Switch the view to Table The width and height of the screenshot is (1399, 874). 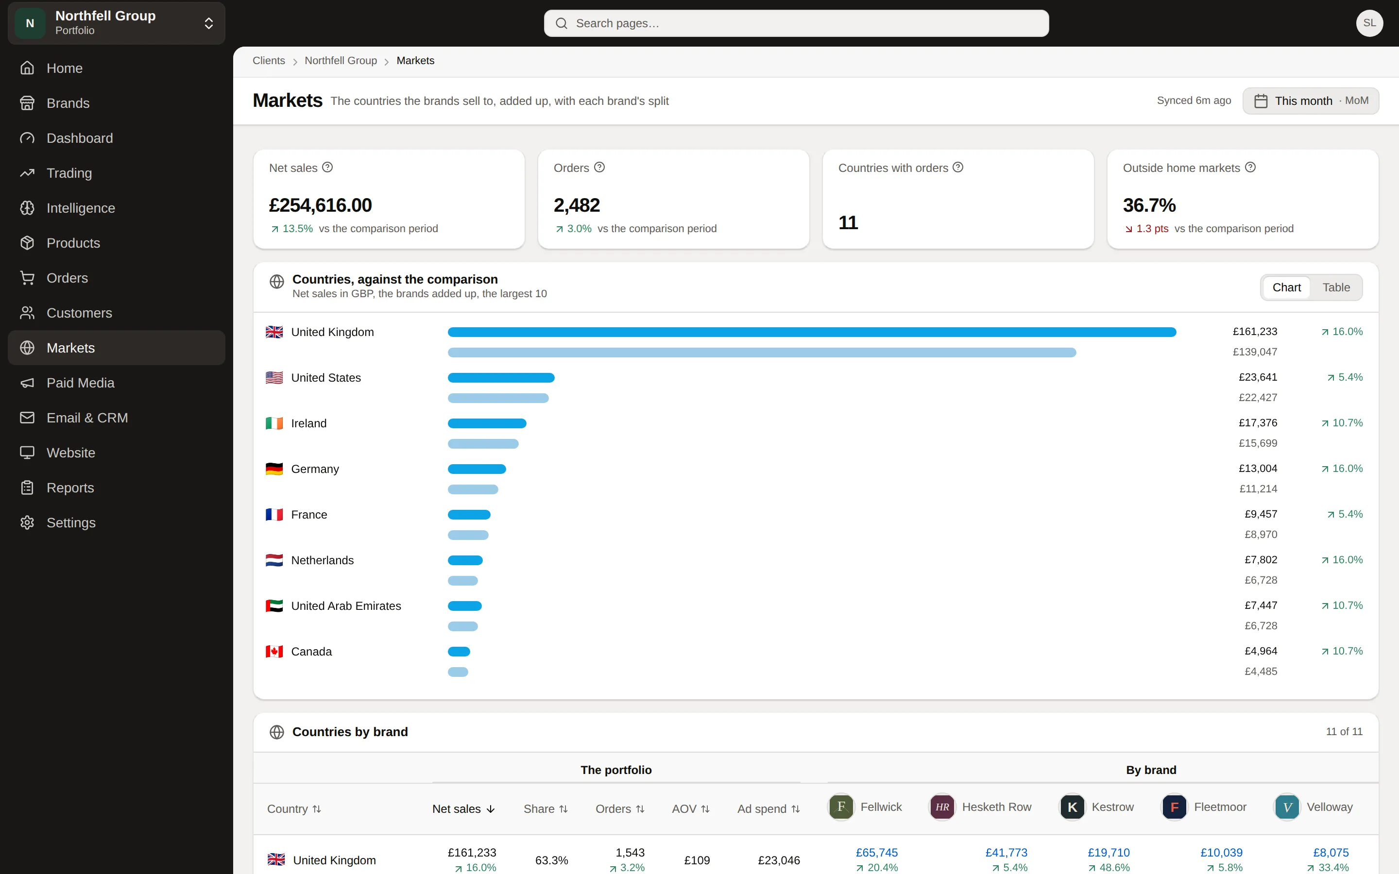coord(1336,287)
